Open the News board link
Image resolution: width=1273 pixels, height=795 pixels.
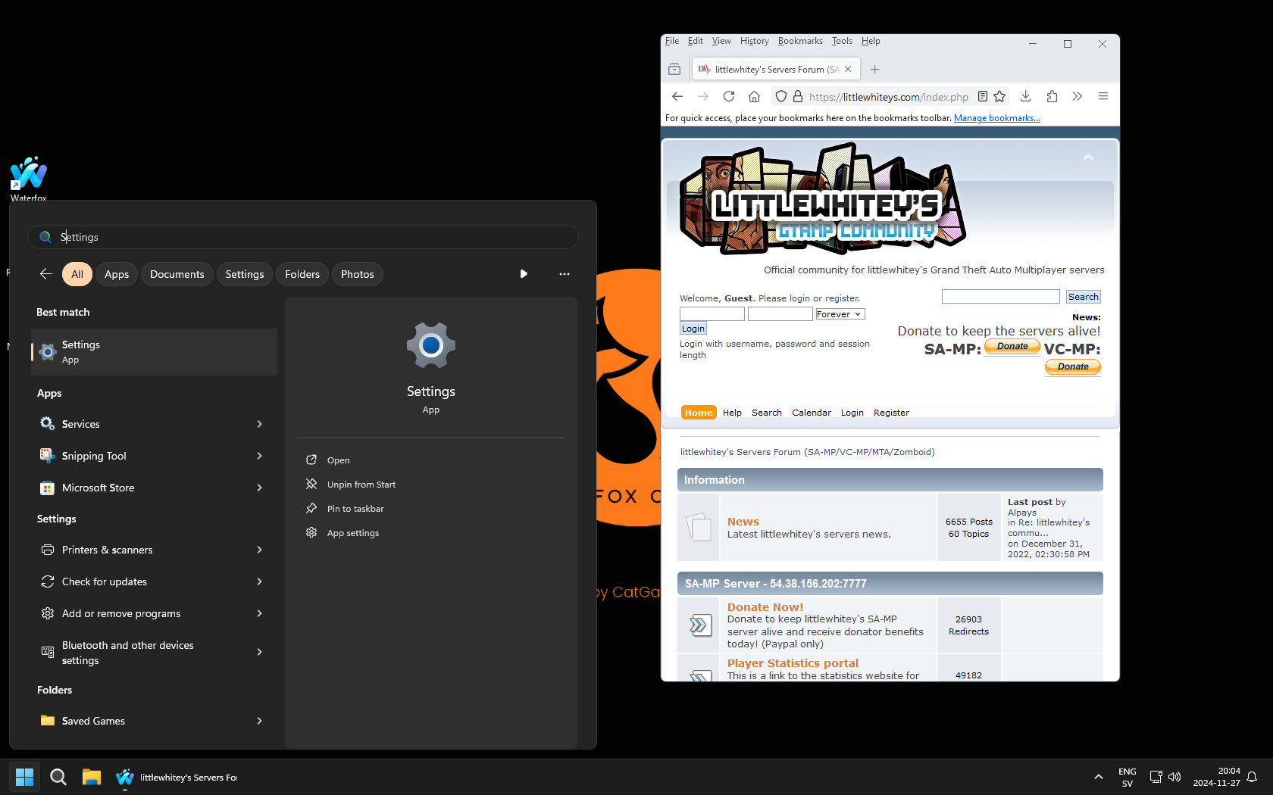[743, 522]
